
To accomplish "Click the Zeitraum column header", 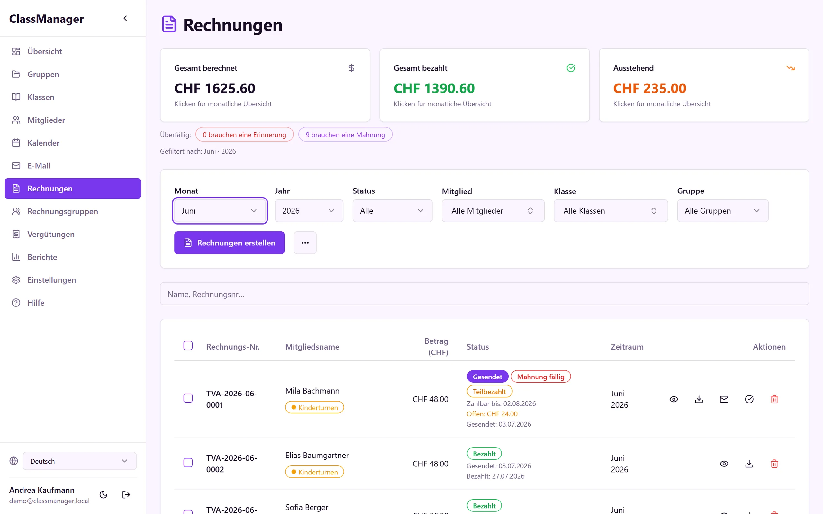I will point(627,347).
